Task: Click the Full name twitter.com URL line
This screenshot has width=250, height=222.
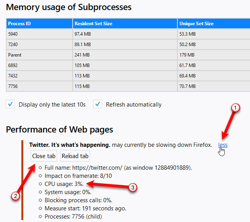Action: (118, 168)
